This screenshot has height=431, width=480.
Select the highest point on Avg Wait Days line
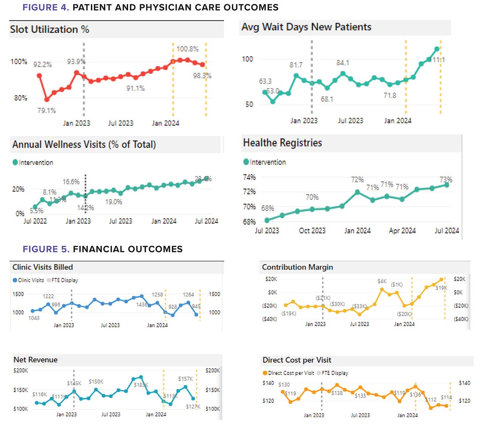pyautogui.click(x=437, y=49)
